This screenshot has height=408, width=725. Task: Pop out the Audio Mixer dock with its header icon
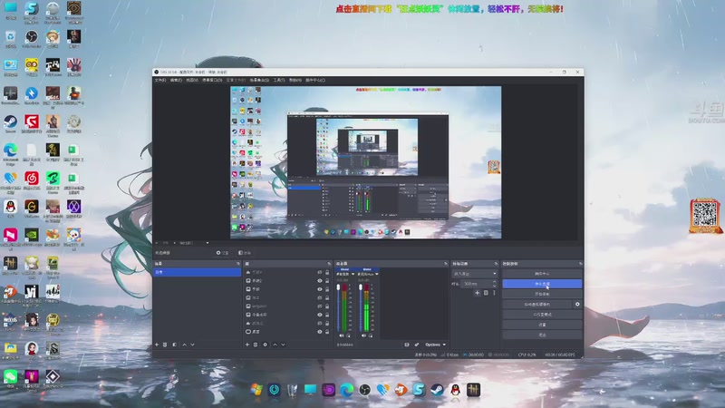(446, 264)
